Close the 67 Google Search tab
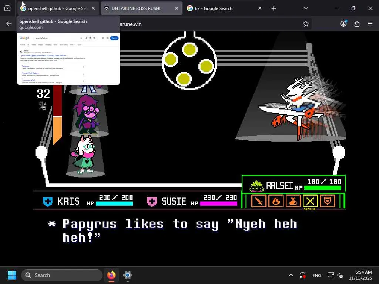379x284 pixels. click(260, 8)
